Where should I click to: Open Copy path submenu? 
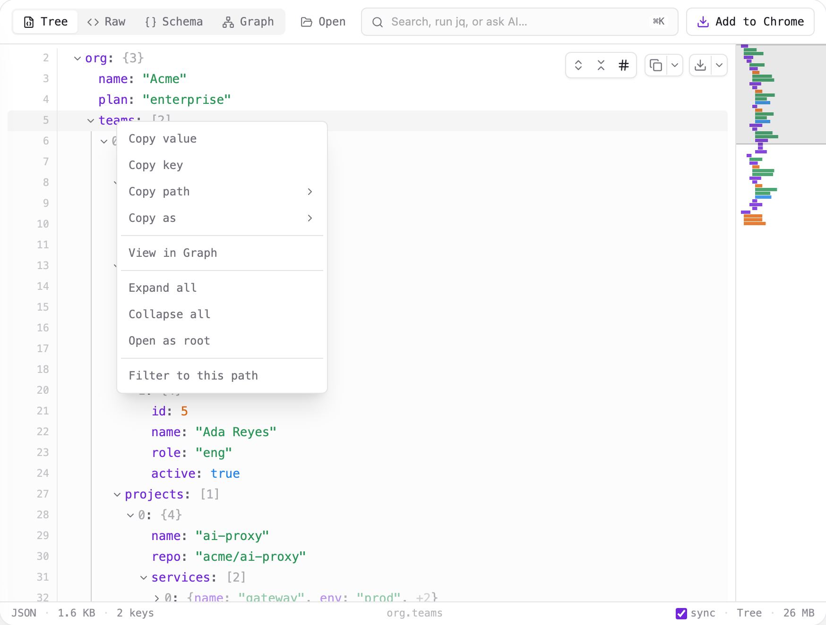point(222,192)
